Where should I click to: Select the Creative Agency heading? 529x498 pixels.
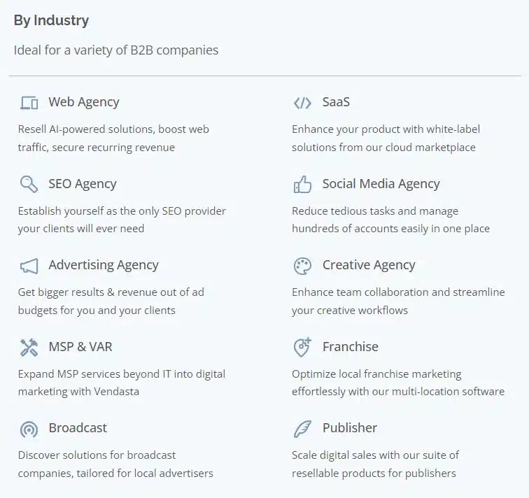click(368, 265)
